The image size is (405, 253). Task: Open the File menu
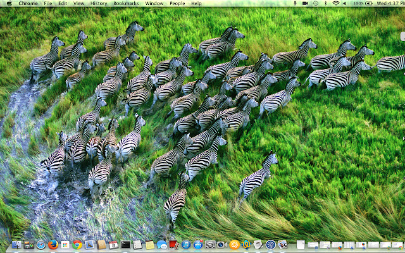point(48,3)
